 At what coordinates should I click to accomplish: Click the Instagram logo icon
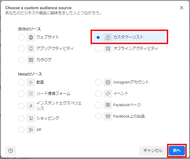pyautogui.click(x=108, y=82)
